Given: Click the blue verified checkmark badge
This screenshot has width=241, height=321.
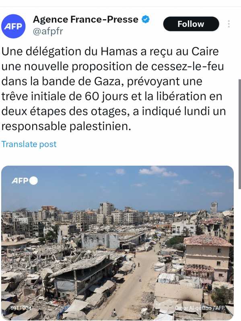Looking at the screenshot, I should [x=146, y=19].
